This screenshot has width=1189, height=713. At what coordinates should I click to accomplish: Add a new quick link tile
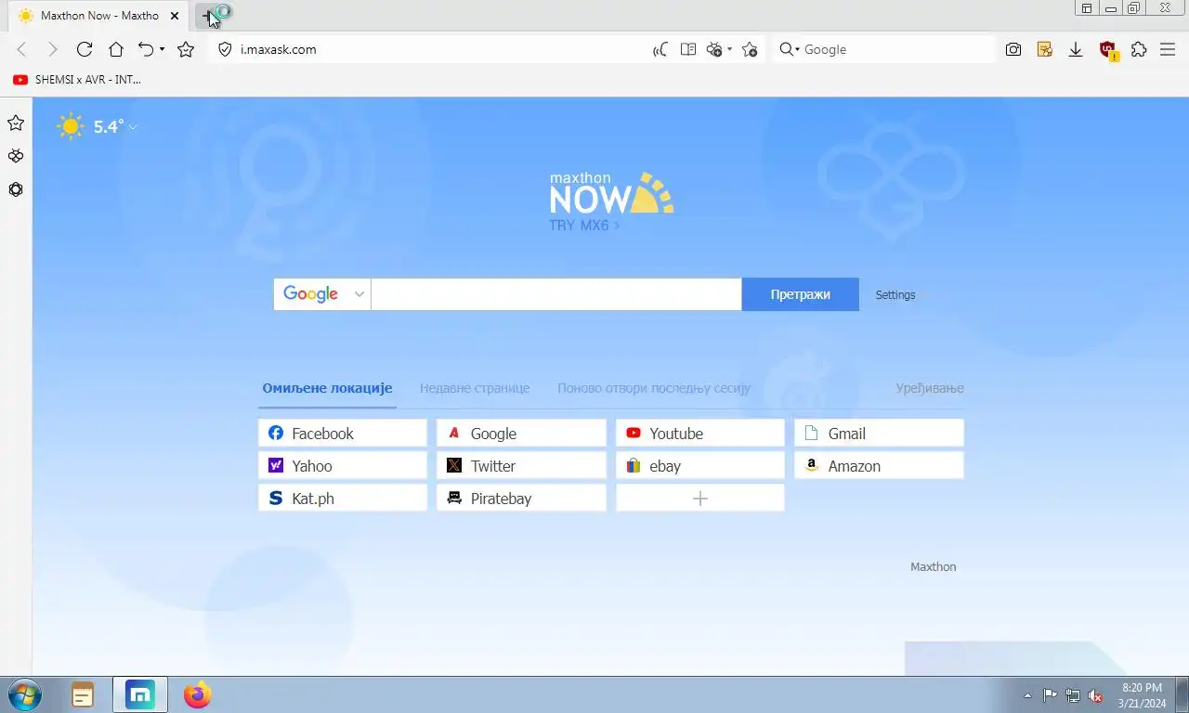point(700,498)
